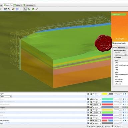Open Lithology dropdown beside purple swatch
Viewport: 128px width, 128px height.
point(96,115)
